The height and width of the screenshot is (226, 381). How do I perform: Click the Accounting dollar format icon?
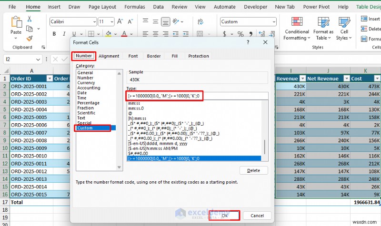point(224,34)
